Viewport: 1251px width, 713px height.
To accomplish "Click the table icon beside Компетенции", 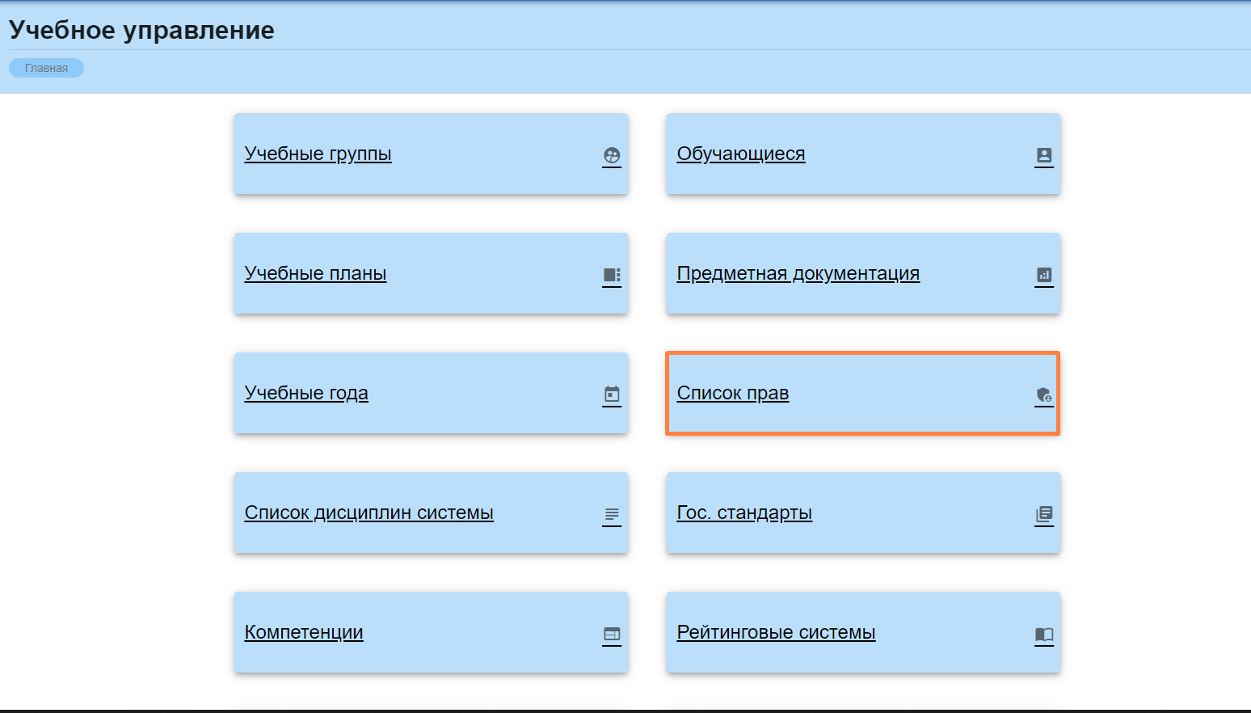I will tap(612, 634).
